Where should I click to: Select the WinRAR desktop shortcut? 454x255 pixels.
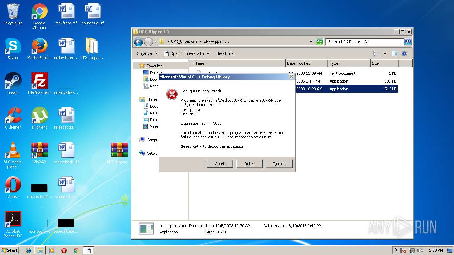(39, 153)
